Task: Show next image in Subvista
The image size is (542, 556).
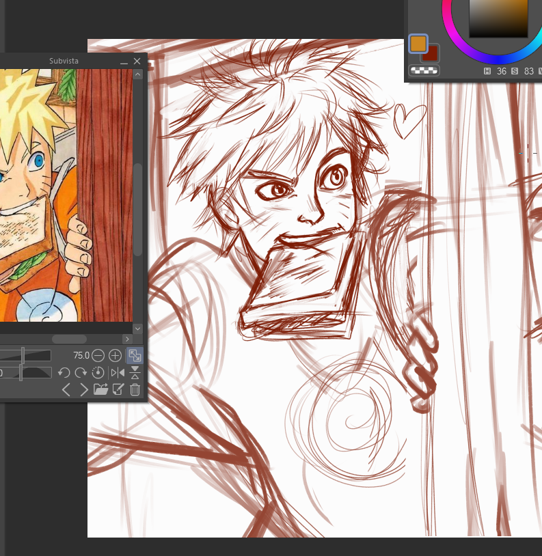Action: 83,390
